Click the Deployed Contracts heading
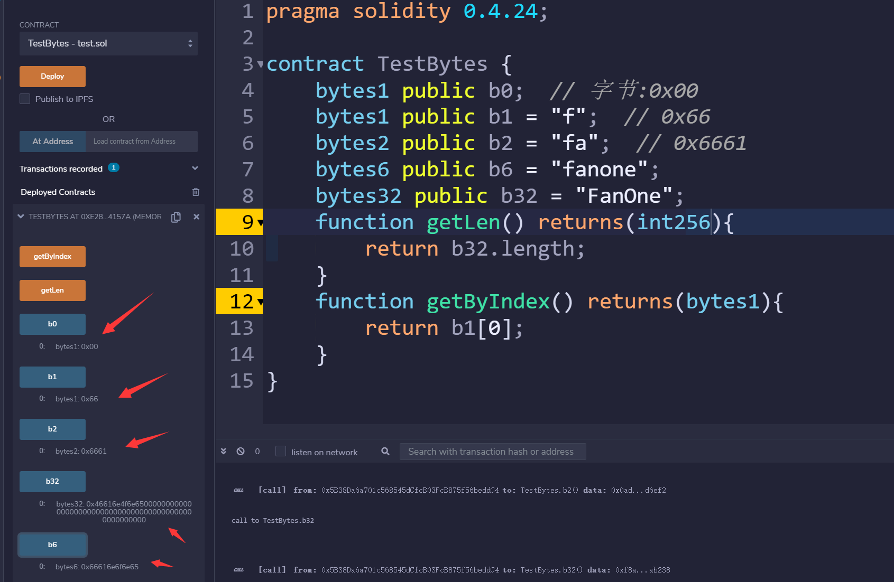Viewport: 894px width, 582px height. [x=58, y=192]
